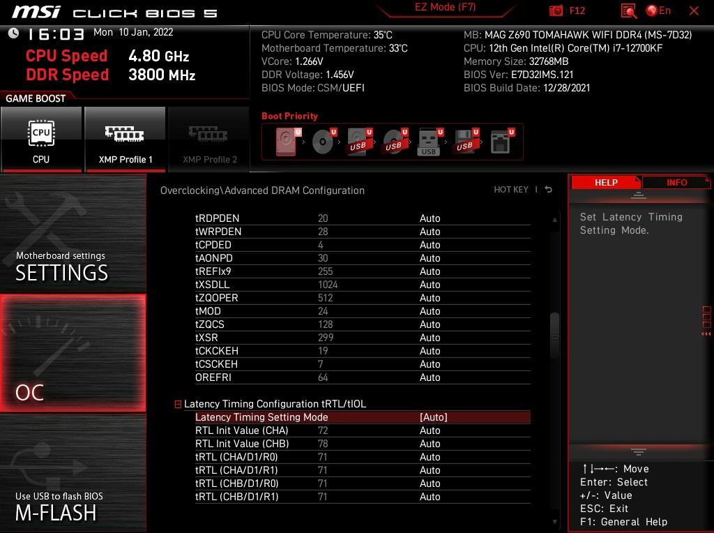
Task: Toggle the CPU Game Boost button
Action: click(x=41, y=140)
